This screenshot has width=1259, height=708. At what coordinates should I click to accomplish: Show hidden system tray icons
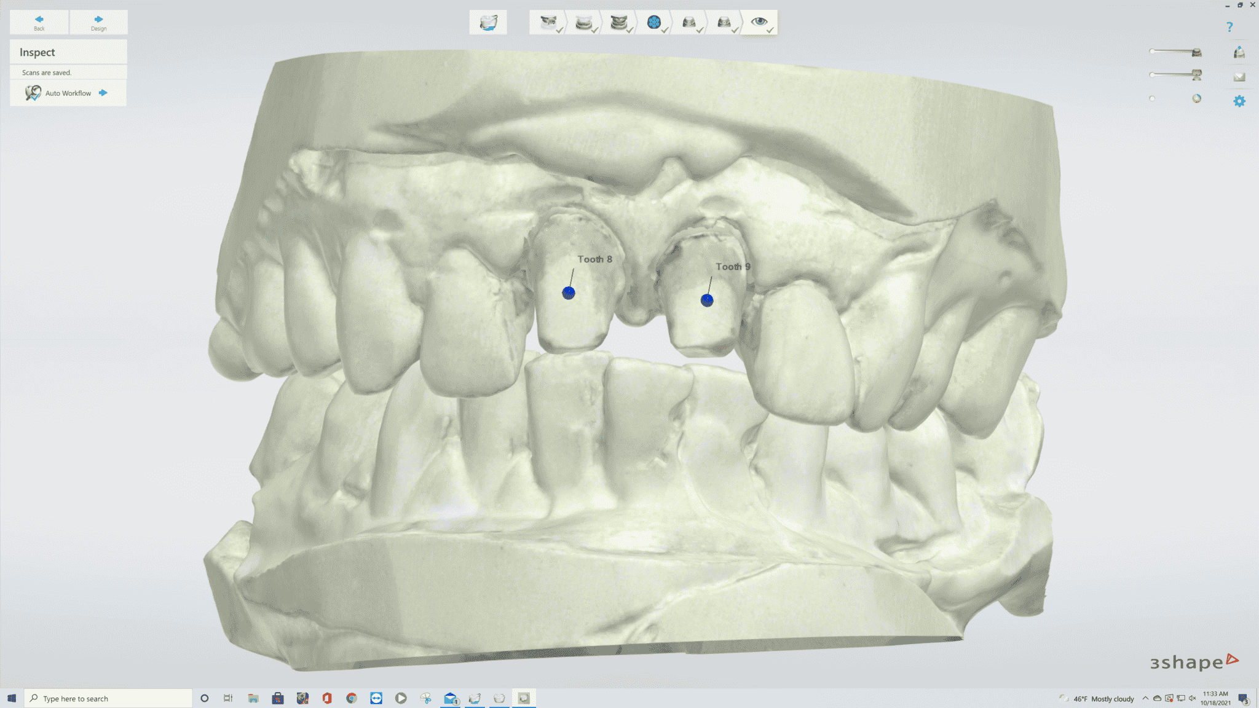1145,698
